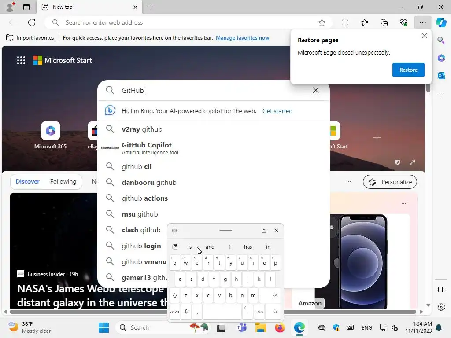This screenshot has height=338, width=451.
Task: Refresh the current page
Action: click(32, 22)
